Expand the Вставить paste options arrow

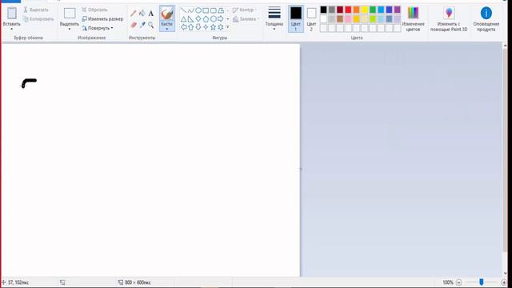point(12,29)
